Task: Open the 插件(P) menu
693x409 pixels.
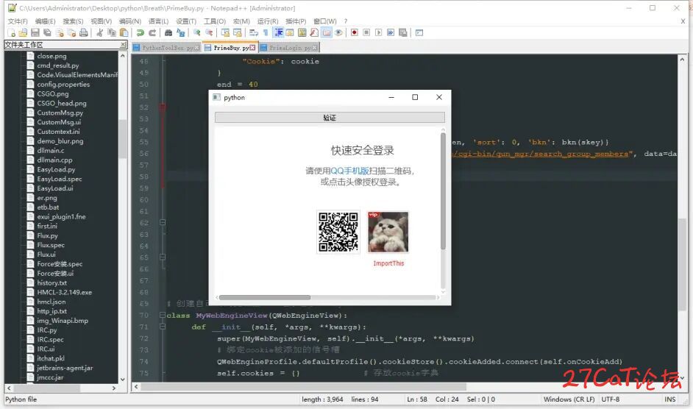Action: point(296,21)
